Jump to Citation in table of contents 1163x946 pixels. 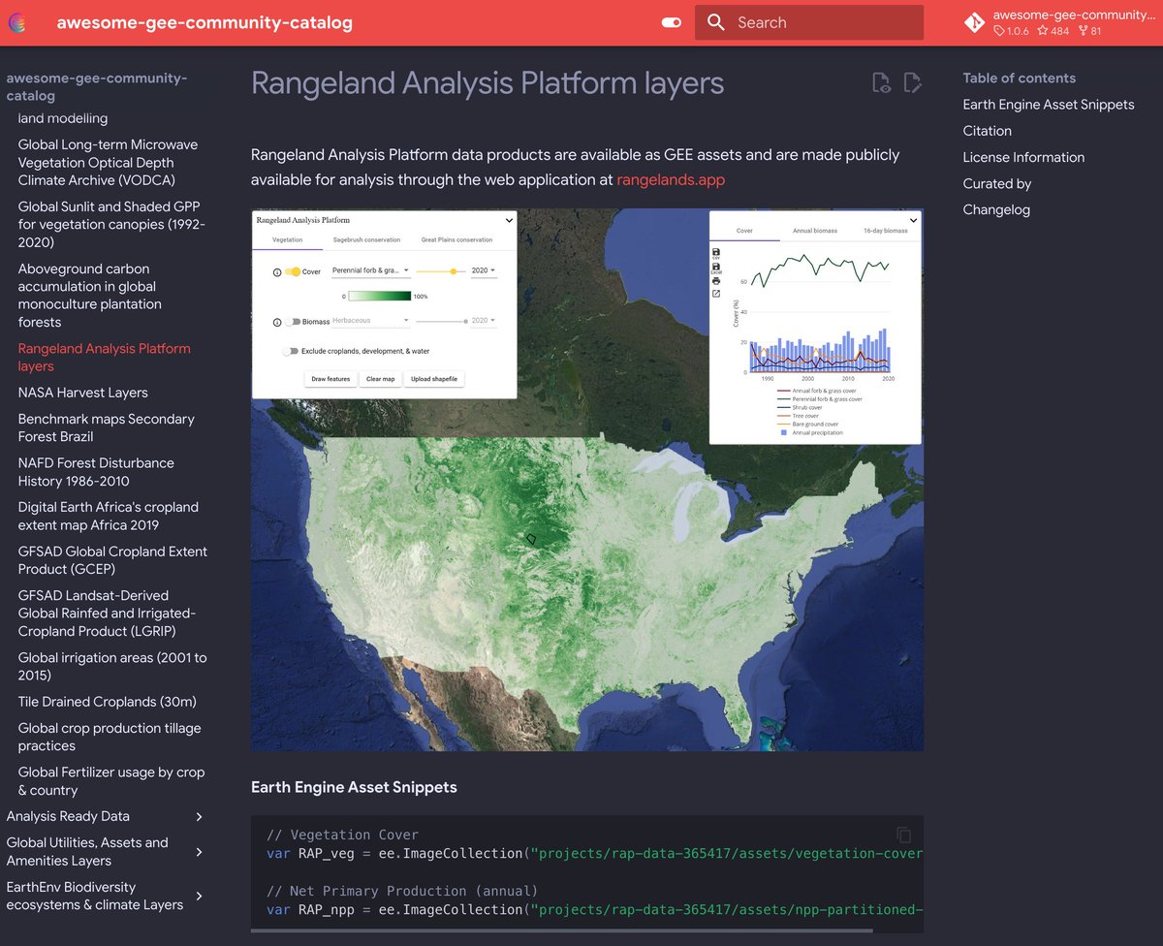point(987,131)
